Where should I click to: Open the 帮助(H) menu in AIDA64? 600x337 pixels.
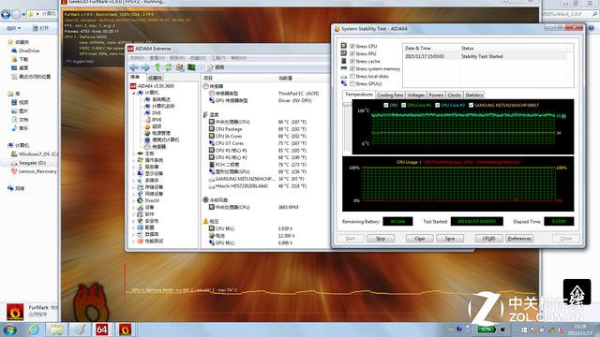coord(238,58)
